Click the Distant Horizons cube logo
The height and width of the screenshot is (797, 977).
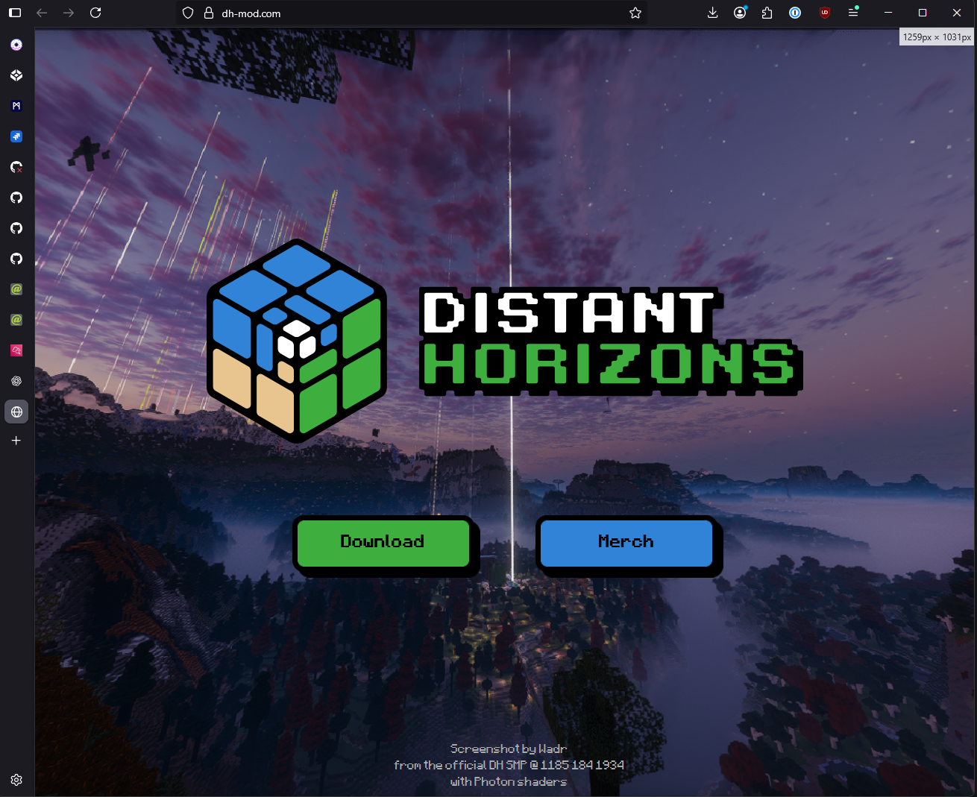297,341
